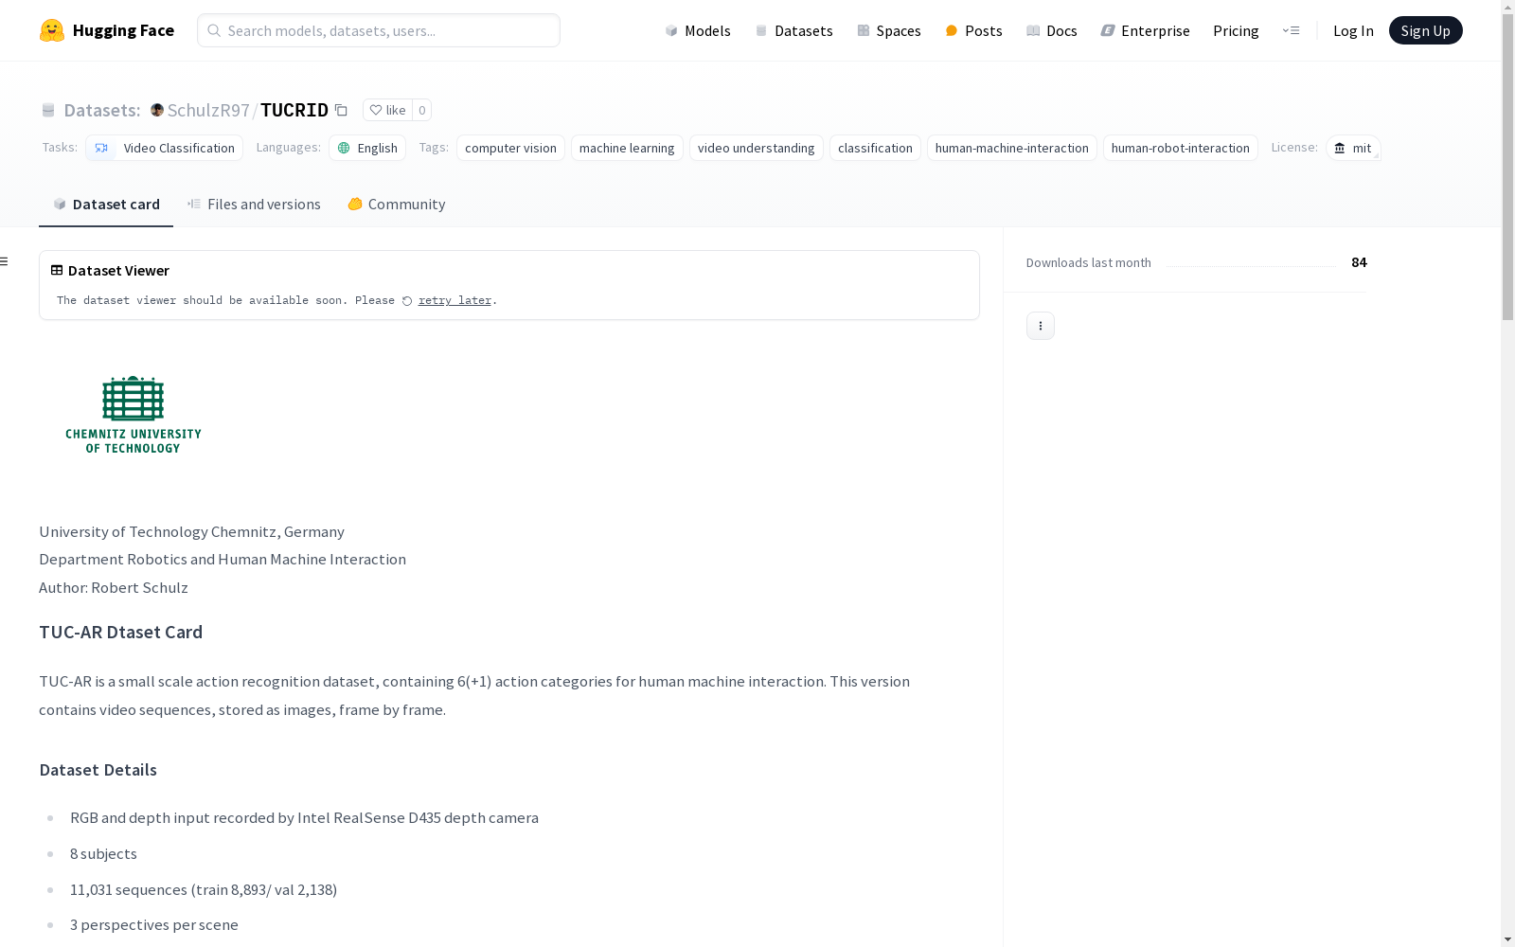Open the SchulzR97 user avatar
The image size is (1515, 947).
point(157,110)
